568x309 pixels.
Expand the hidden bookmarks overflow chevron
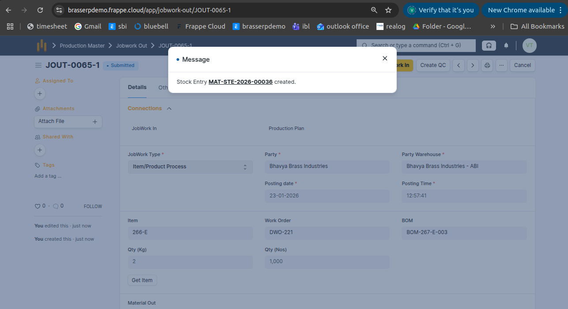tap(493, 26)
